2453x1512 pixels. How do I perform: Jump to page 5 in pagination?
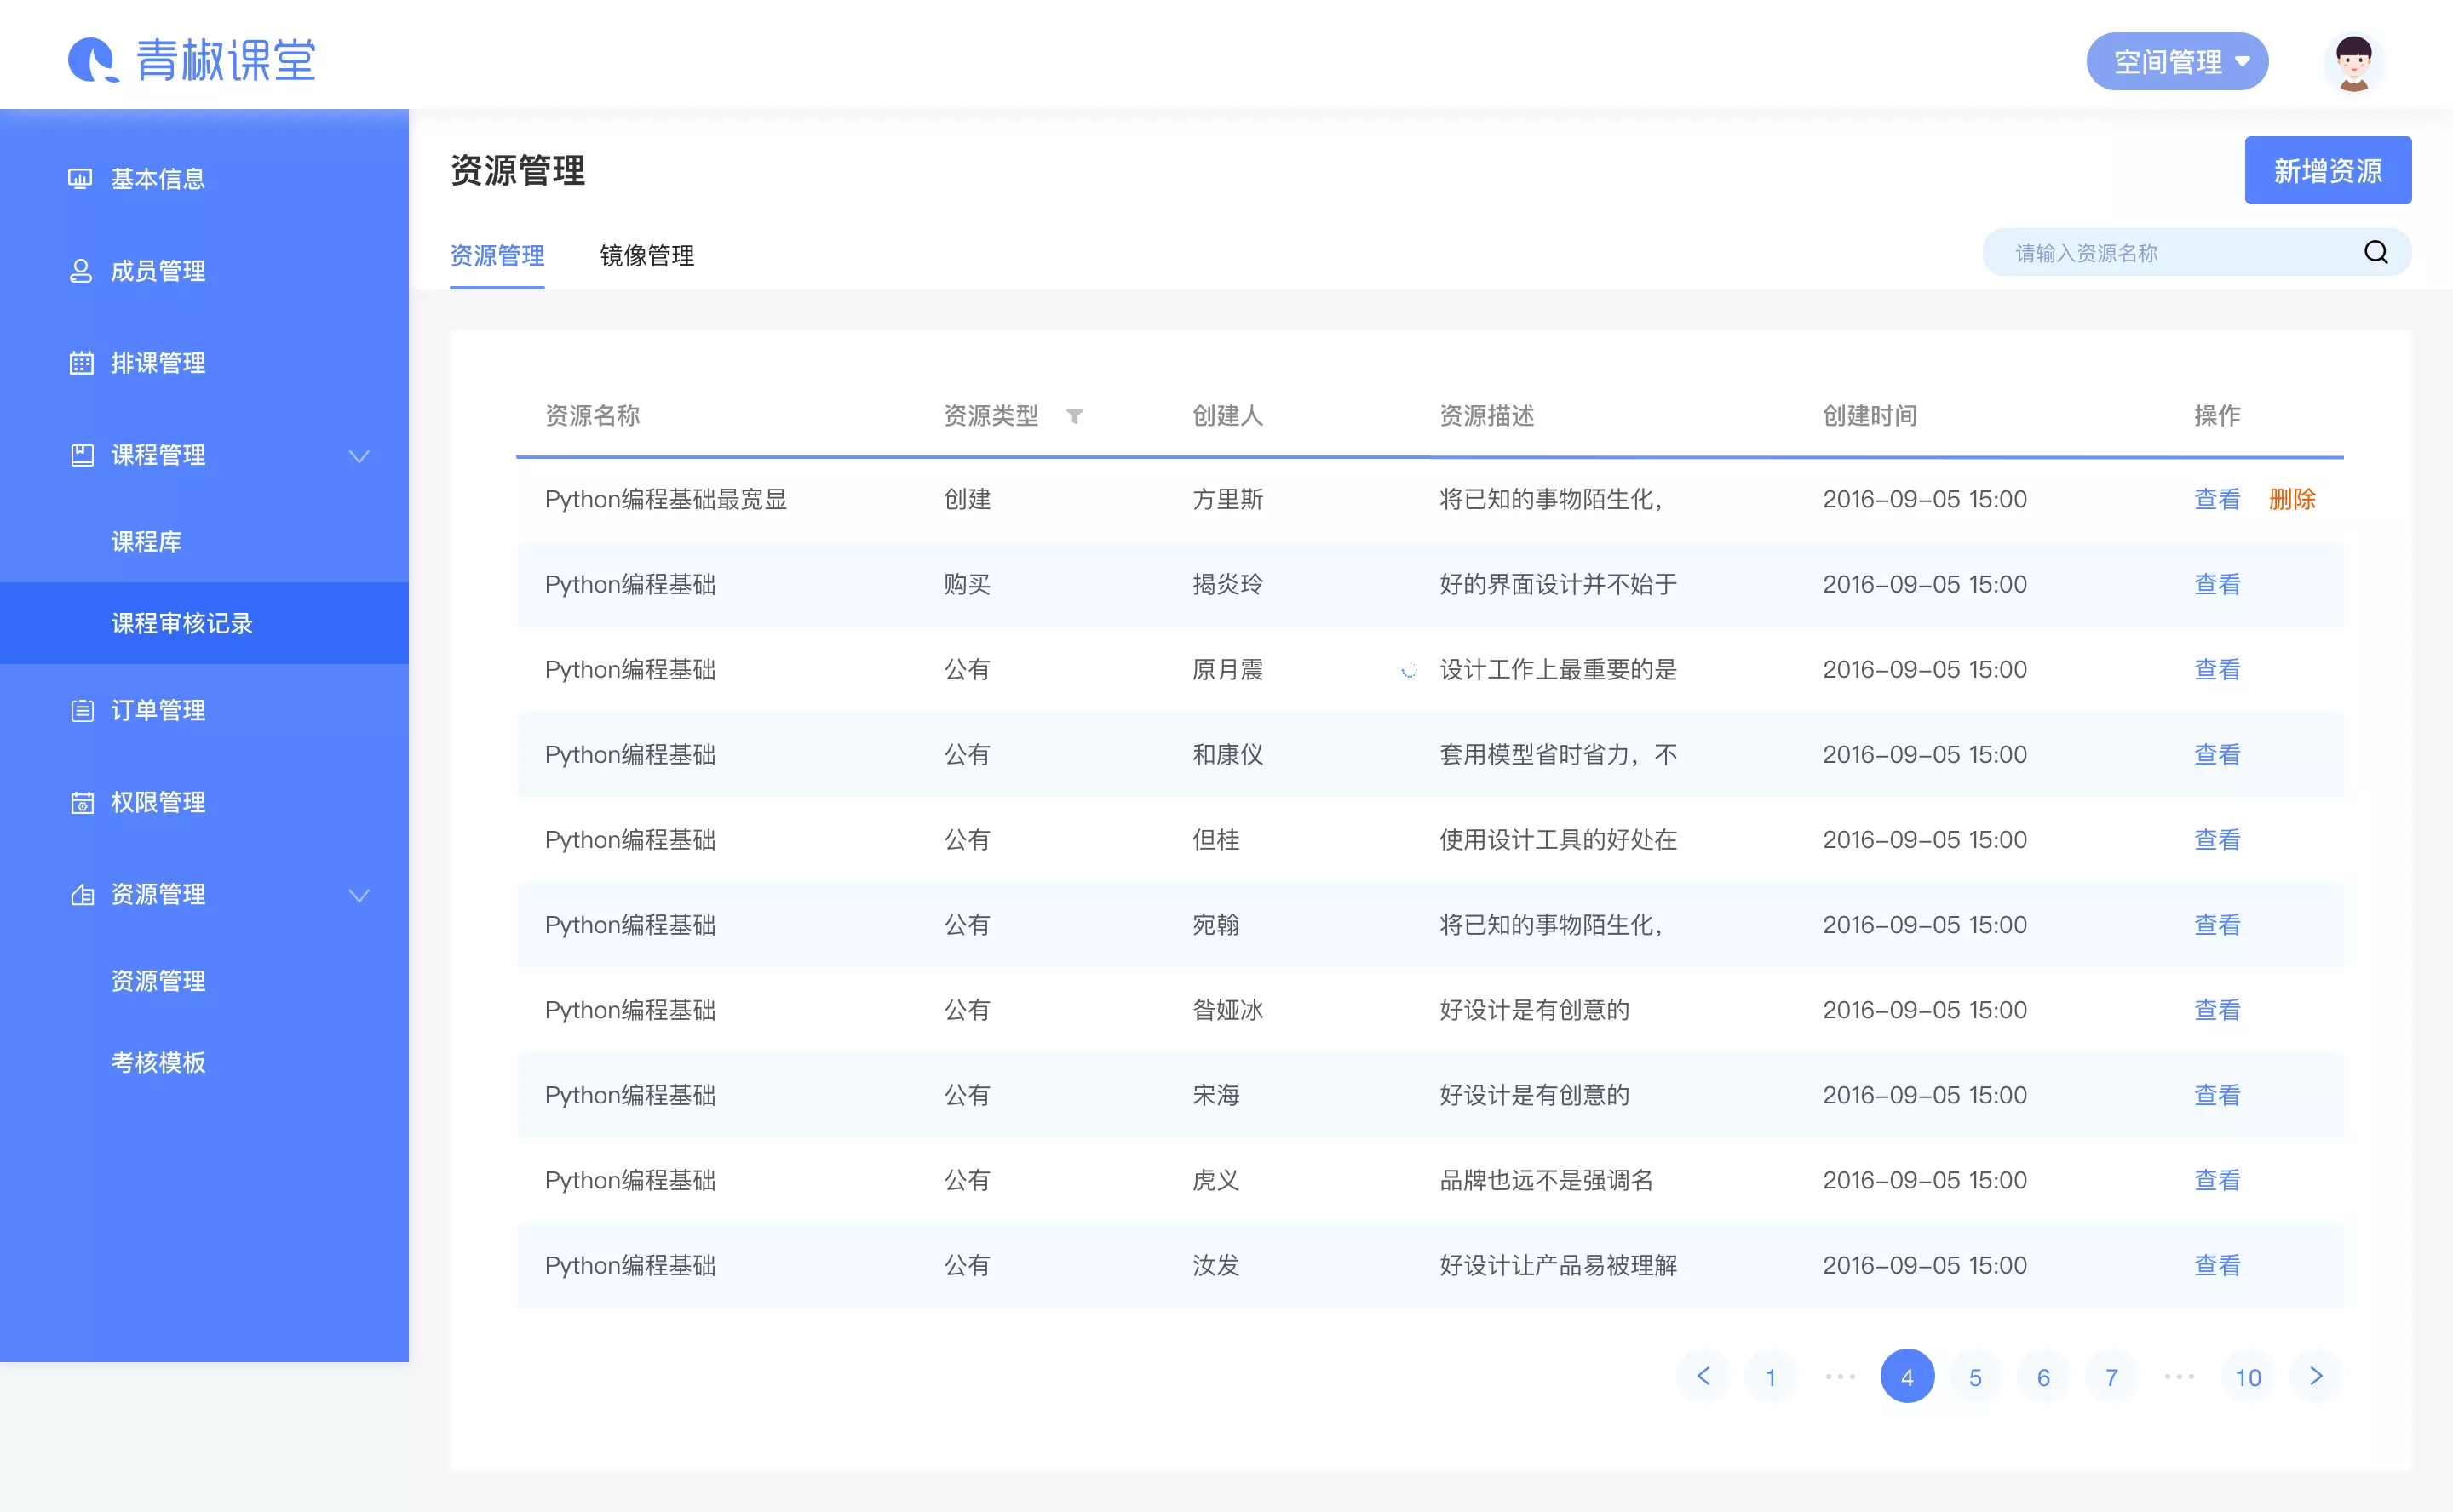pos(1975,1376)
